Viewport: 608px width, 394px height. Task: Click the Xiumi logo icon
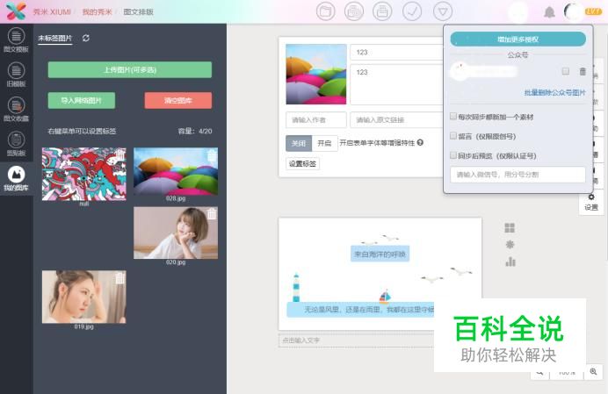[16, 11]
